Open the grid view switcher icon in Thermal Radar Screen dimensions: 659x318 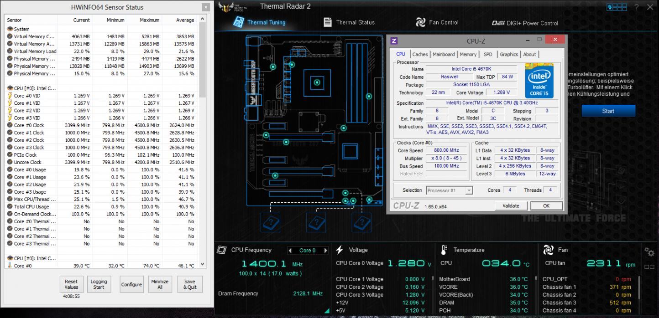click(x=617, y=7)
